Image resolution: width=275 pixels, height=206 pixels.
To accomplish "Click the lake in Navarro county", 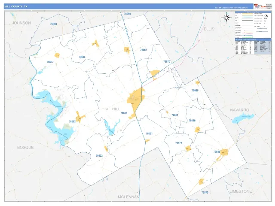I will (243, 118).
